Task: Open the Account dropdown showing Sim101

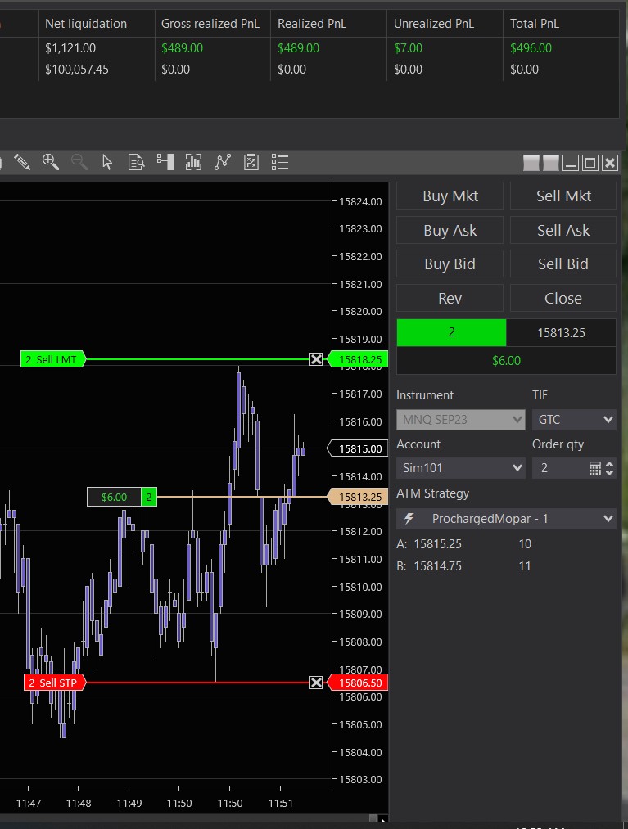Action: (460, 468)
